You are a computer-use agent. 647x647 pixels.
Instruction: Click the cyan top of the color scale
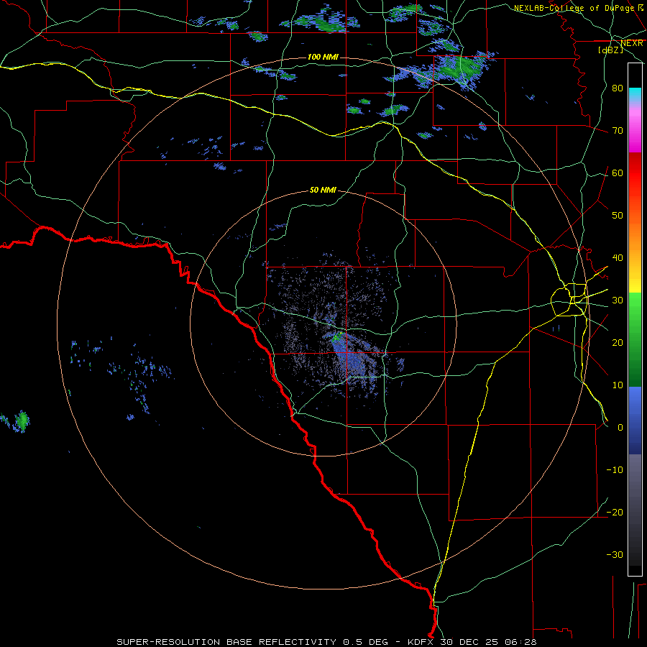click(635, 94)
